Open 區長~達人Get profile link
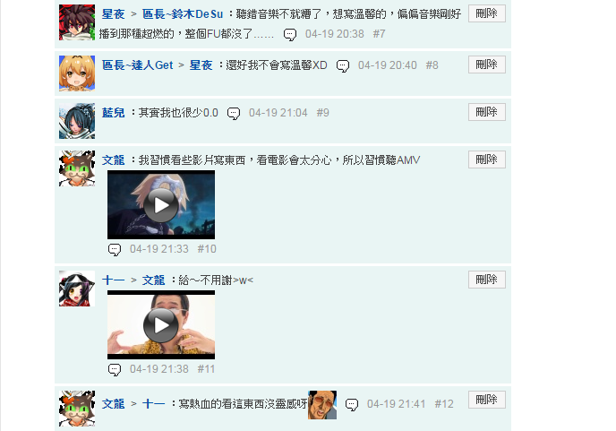 tap(138, 65)
